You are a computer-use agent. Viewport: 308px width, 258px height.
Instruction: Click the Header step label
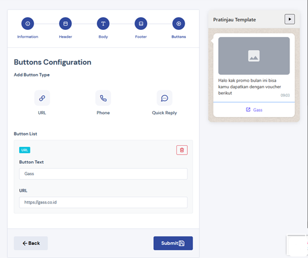point(65,36)
